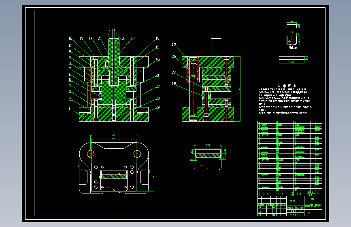
Task: Click part callout number 5
Action: [x=70, y=80]
